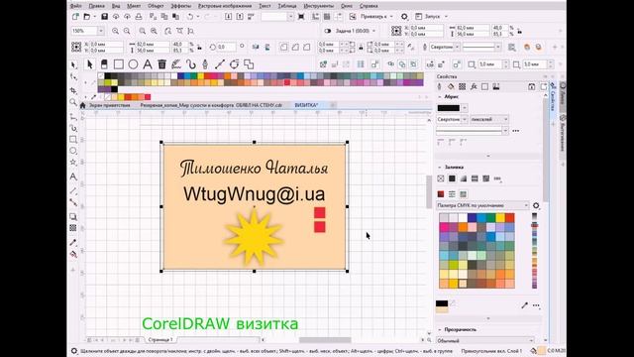Screen dimensions: 634x357
Task: Switch to the ВИЗИТКА document tab
Action: point(306,105)
